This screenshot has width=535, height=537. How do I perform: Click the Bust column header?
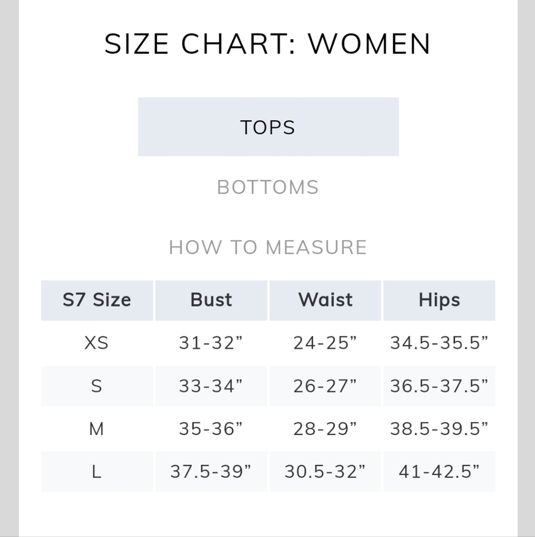211,300
